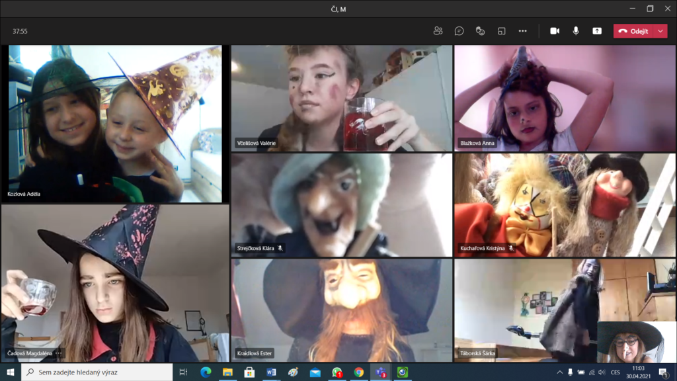Click the 37:55 meeting timer
The height and width of the screenshot is (381, 677).
(x=20, y=31)
